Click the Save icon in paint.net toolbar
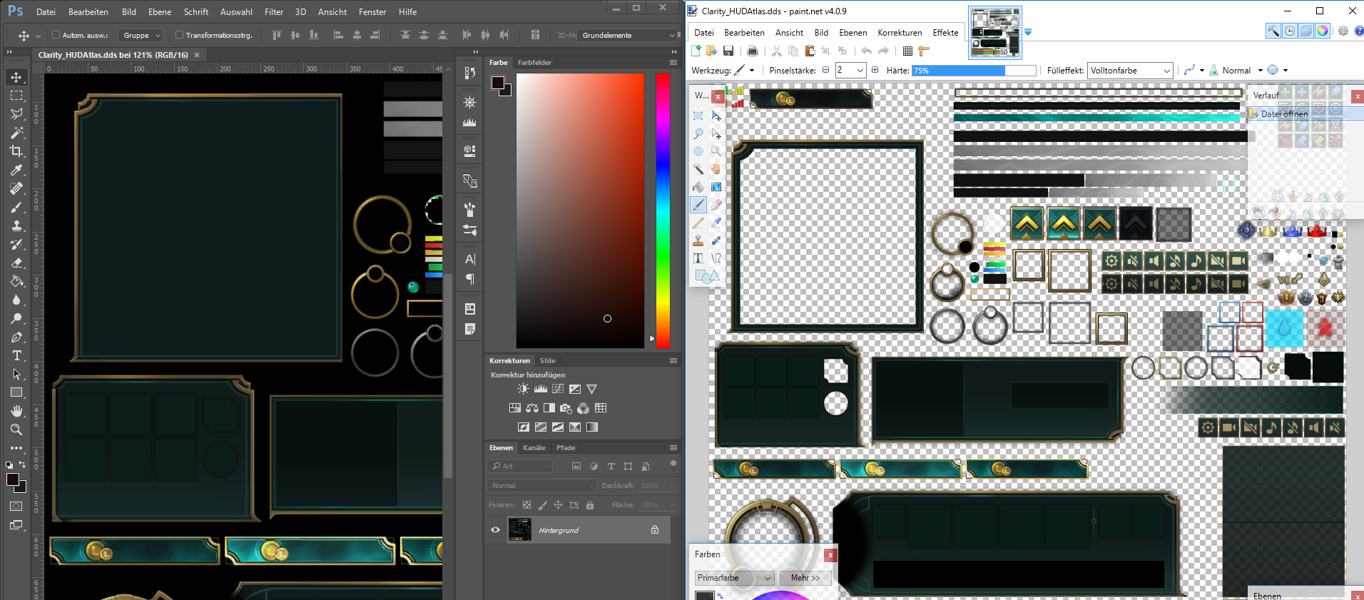Screen dimensions: 1364x600 [728, 51]
